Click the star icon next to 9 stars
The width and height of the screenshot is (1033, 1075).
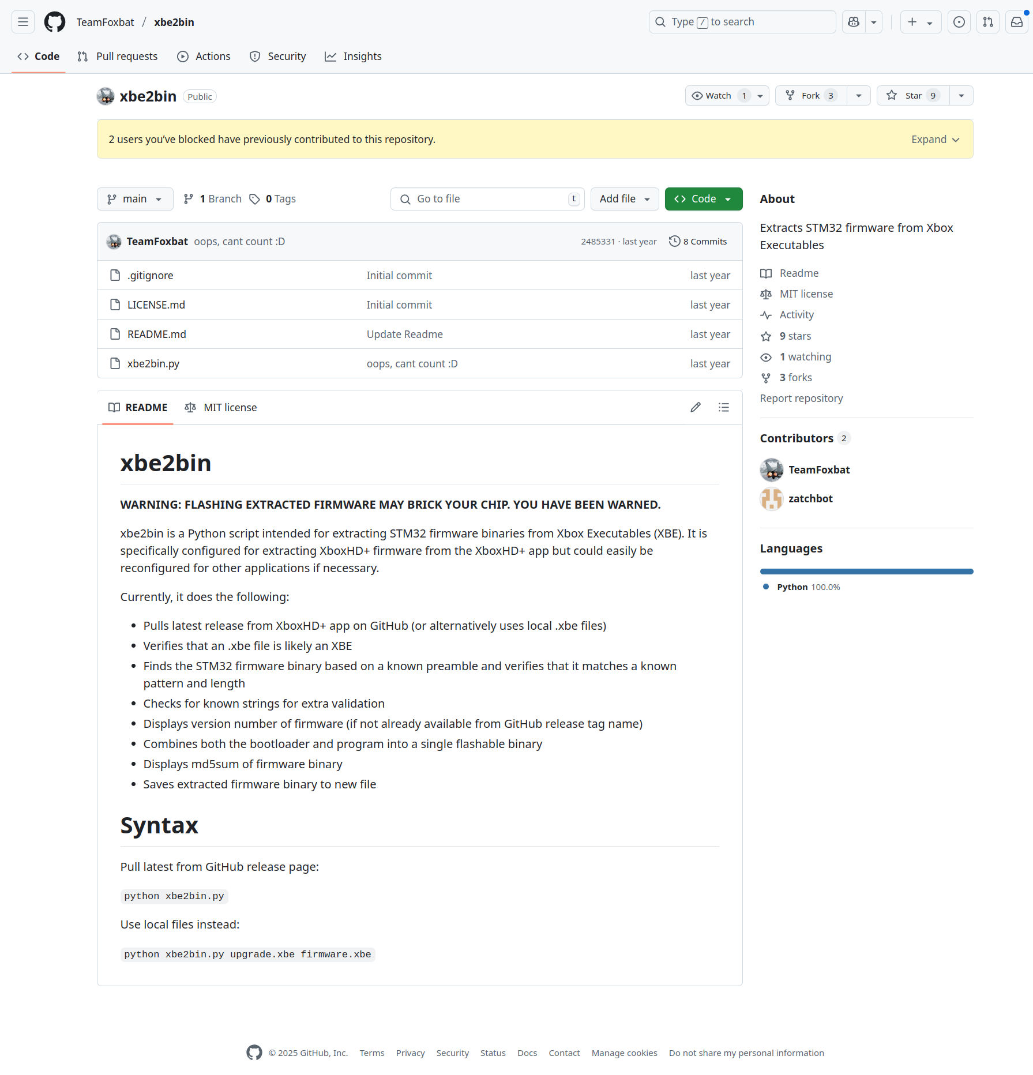[x=766, y=336]
